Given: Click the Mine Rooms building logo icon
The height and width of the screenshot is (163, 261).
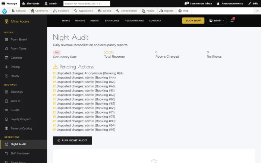Looking at the screenshot, I should click(x=6, y=21).
